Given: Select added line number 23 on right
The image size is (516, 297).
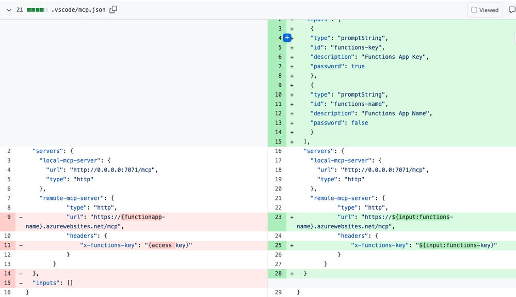Looking at the screenshot, I should coord(279,217).
